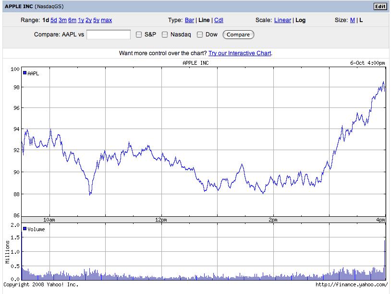Screen dimensions: 391x294
Task: Click the 6-Oct 4:00pm timestamp
Action: point(367,63)
